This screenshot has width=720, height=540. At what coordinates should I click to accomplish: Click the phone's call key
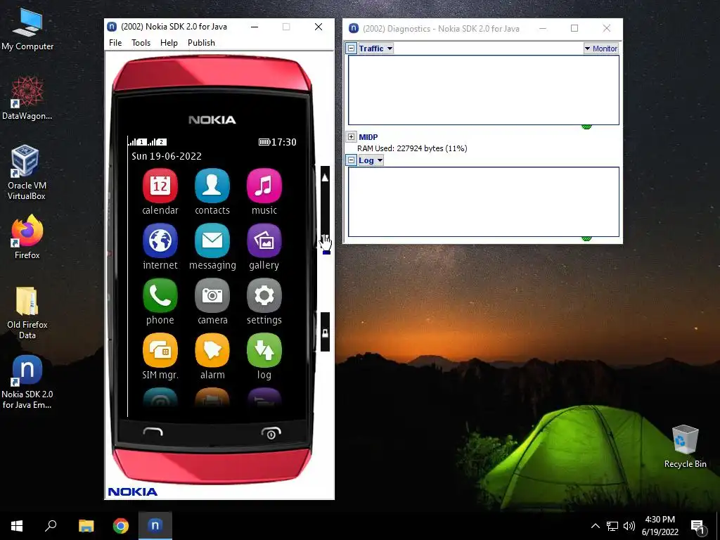pos(153,432)
